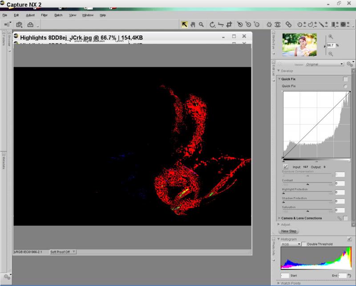The image size is (356, 286).
Task: Click the Quick Fix radio indicator
Action: (345, 86)
